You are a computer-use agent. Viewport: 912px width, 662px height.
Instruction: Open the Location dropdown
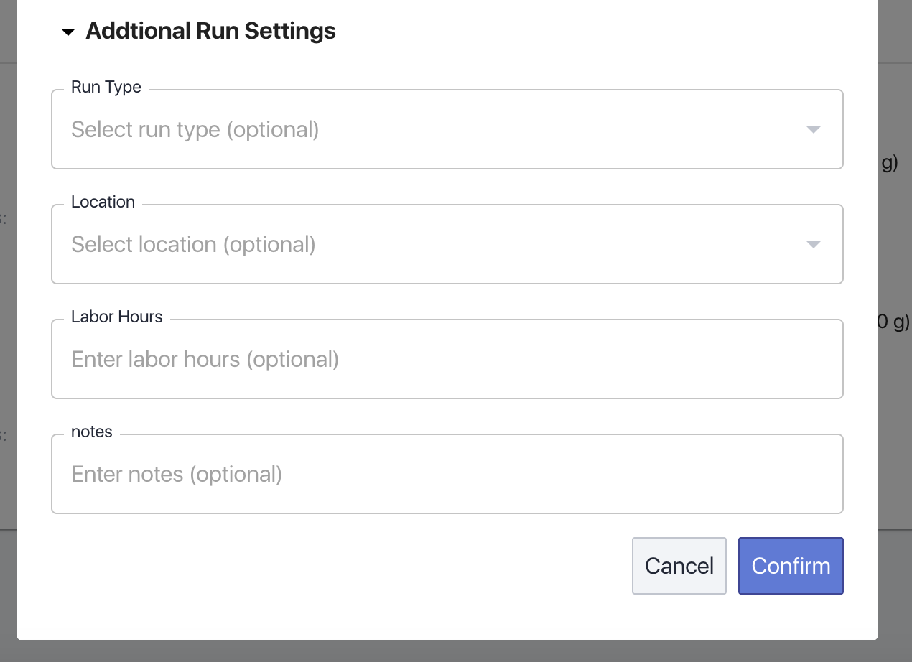[x=447, y=244]
